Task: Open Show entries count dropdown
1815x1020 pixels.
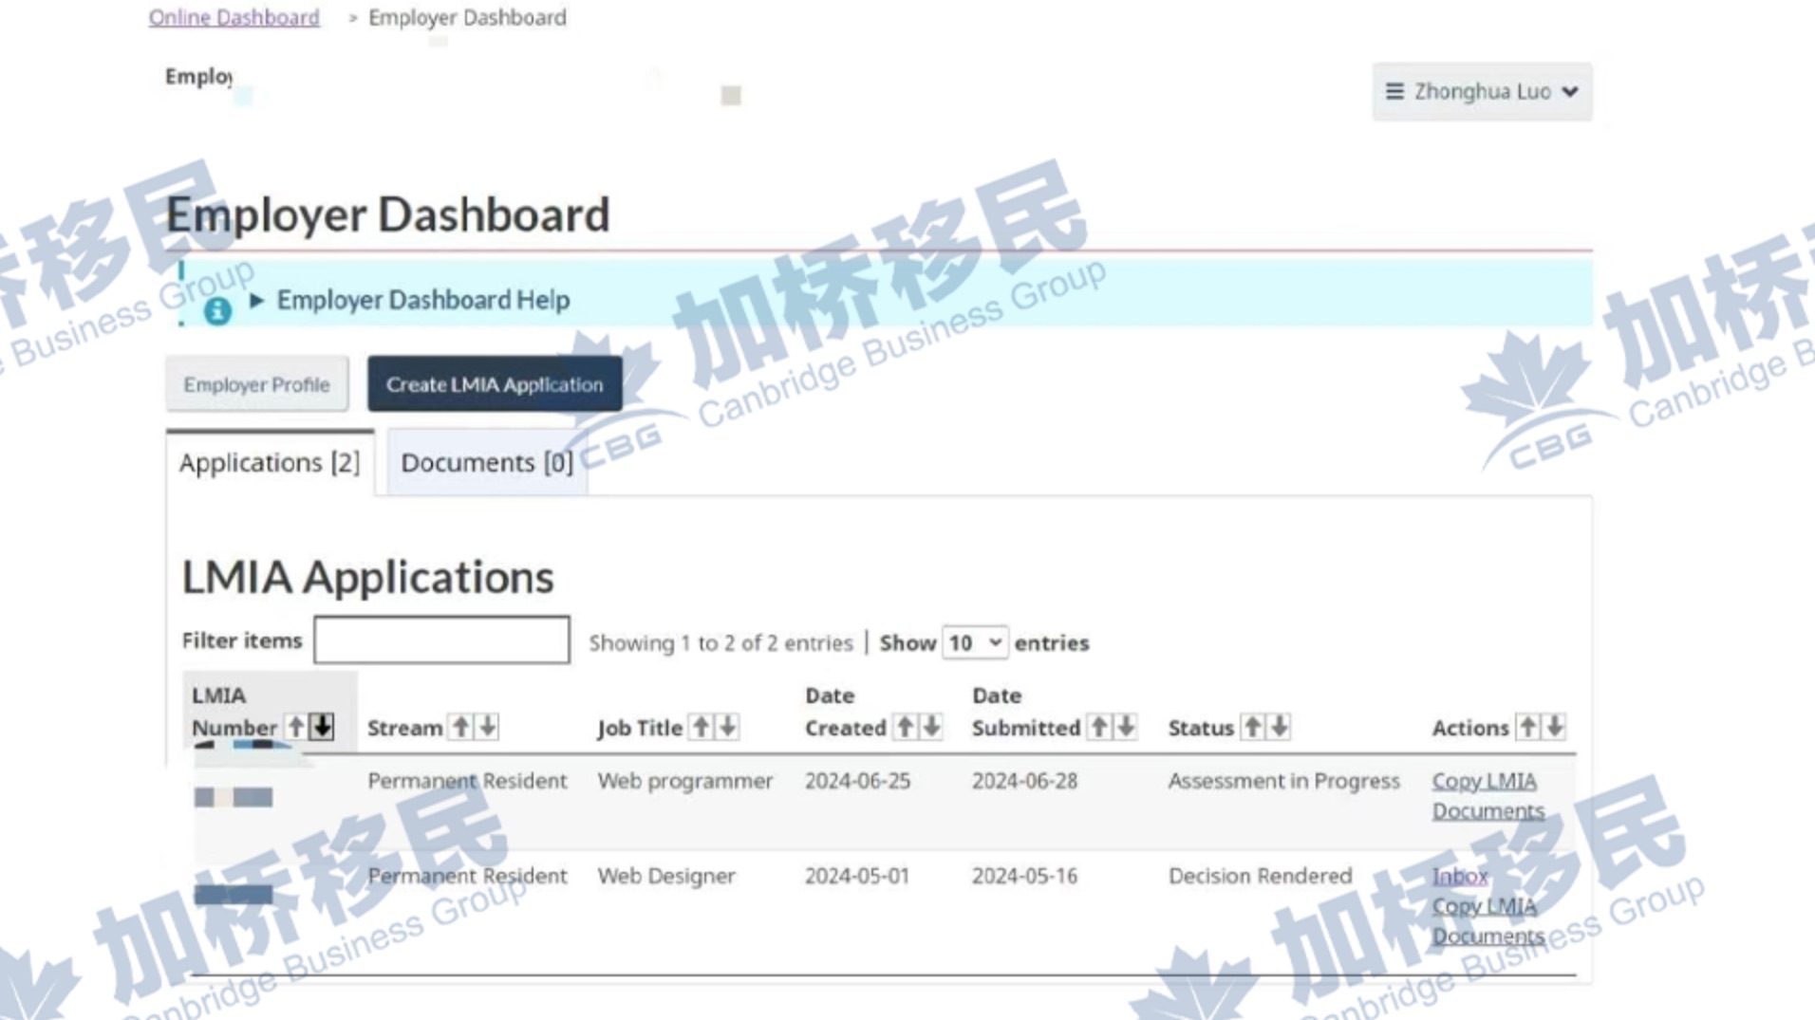Action: coord(975,643)
